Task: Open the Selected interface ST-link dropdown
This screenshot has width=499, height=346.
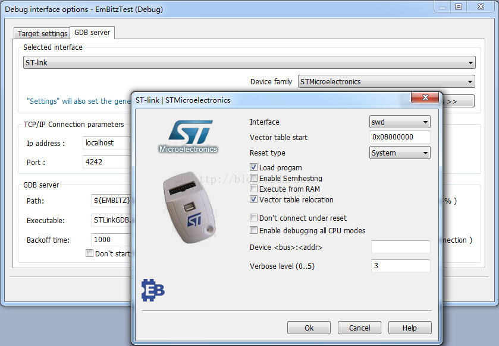Action: tap(249, 62)
